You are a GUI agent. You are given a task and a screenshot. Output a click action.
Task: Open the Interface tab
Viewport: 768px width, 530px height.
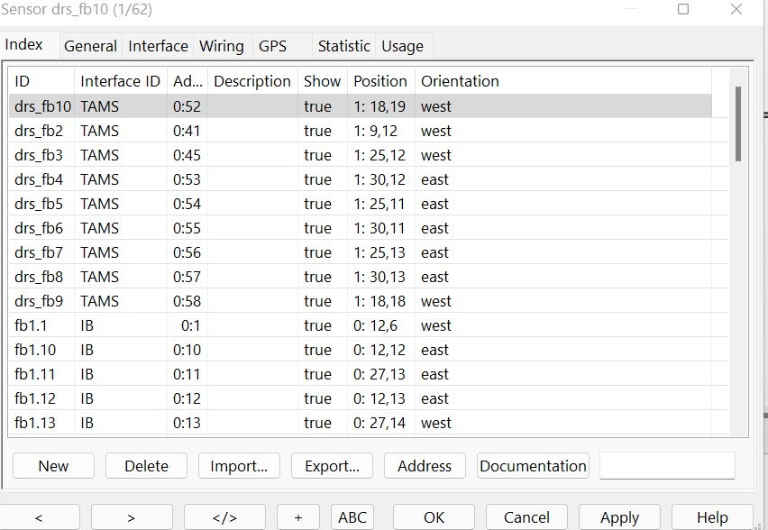tap(158, 46)
